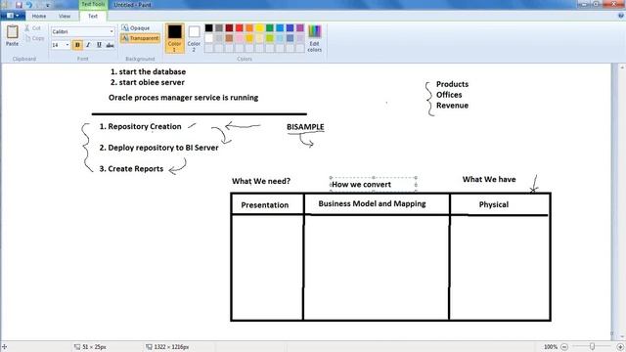Set text background to Transparent
The height and width of the screenshot is (352, 626).
coord(140,38)
